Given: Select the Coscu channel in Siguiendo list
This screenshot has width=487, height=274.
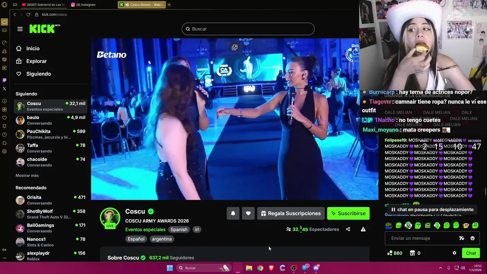Looking at the screenshot, I should (x=51, y=106).
